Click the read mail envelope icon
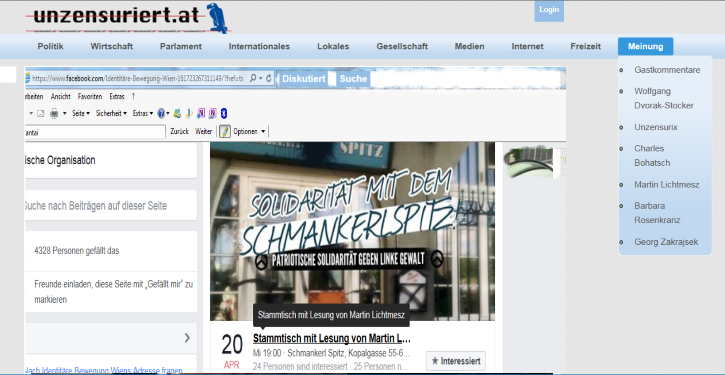 (x=40, y=113)
